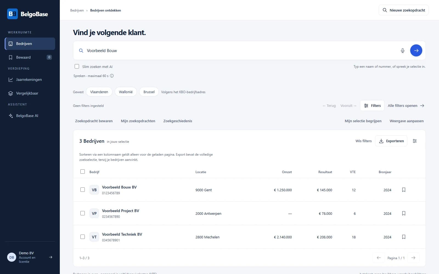The width and height of the screenshot is (439, 274).
Task: Sort by the Resultaat column header
Action: point(325,172)
